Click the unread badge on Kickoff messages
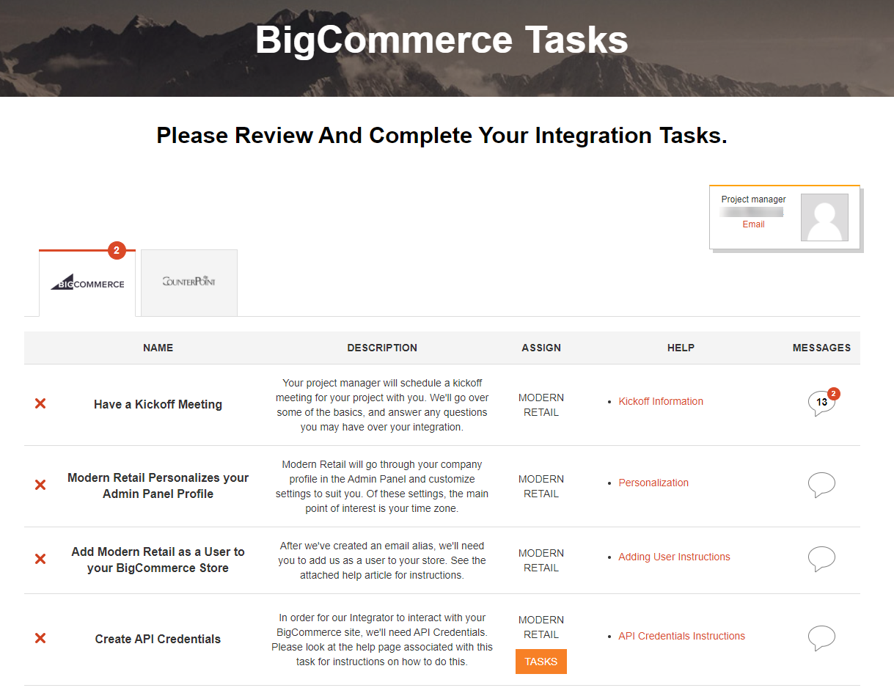The width and height of the screenshot is (894, 696). 833,394
